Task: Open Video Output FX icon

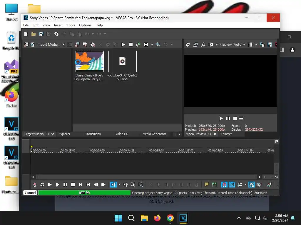Action: click(x=203, y=45)
